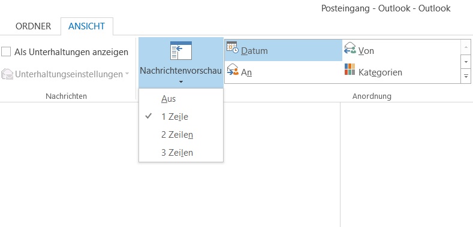The height and width of the screenshot is (227, 473).
Task: Open Unterhaltungseinstellungen dropdown arrow
Action: [127, 74]
